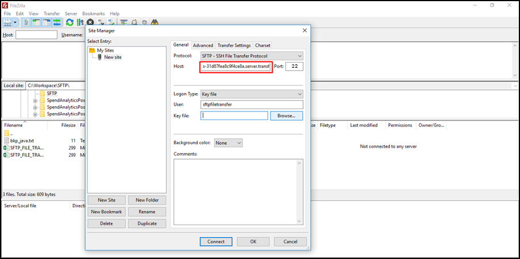Click the Key file input field
This screenshot has height=259, width=520.
coord(234,115)
